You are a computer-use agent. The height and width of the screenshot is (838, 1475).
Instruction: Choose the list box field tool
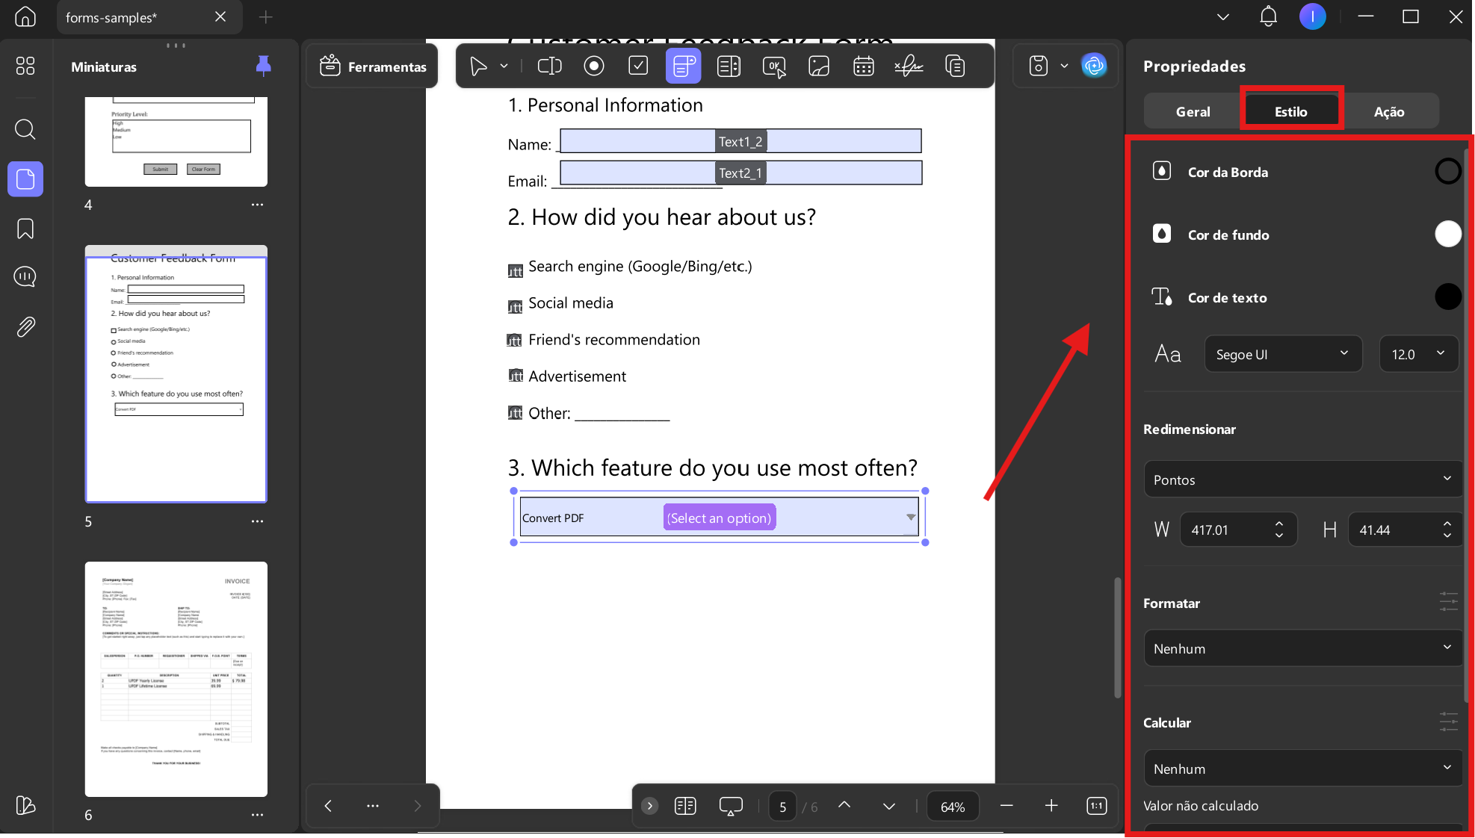coord(729,66)
